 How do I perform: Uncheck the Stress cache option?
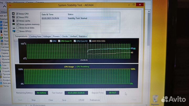click(18, 21)
